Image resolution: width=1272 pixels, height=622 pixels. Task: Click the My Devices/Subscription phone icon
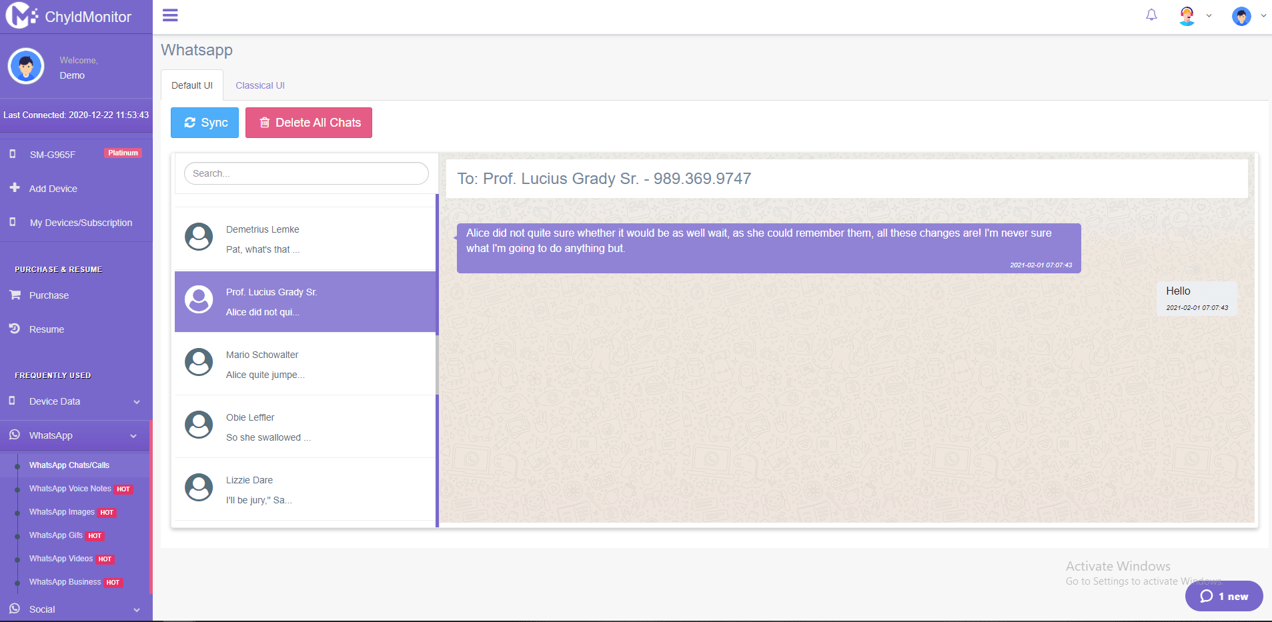12,222
